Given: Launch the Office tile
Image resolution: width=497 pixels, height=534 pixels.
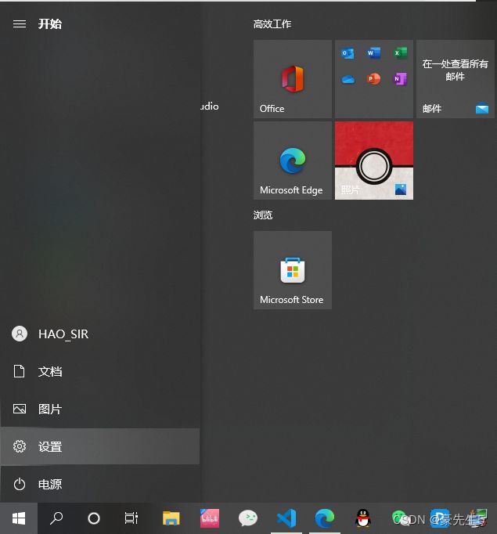Looking at the screenshot, I should [293, 79].
